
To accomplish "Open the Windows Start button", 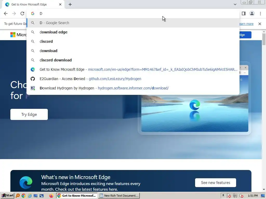I will pyautogui.click(x=7, y=196).
